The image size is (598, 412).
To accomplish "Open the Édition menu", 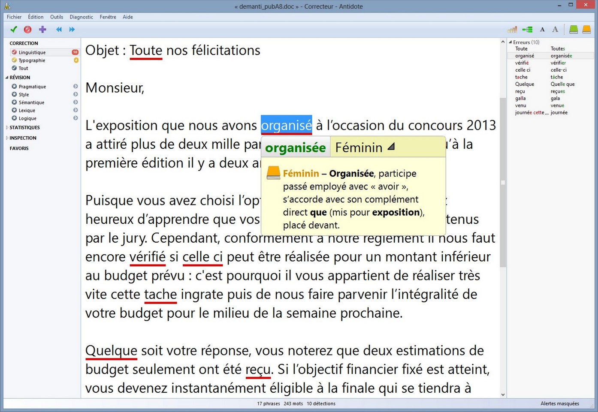I will [x=36, y=17].
